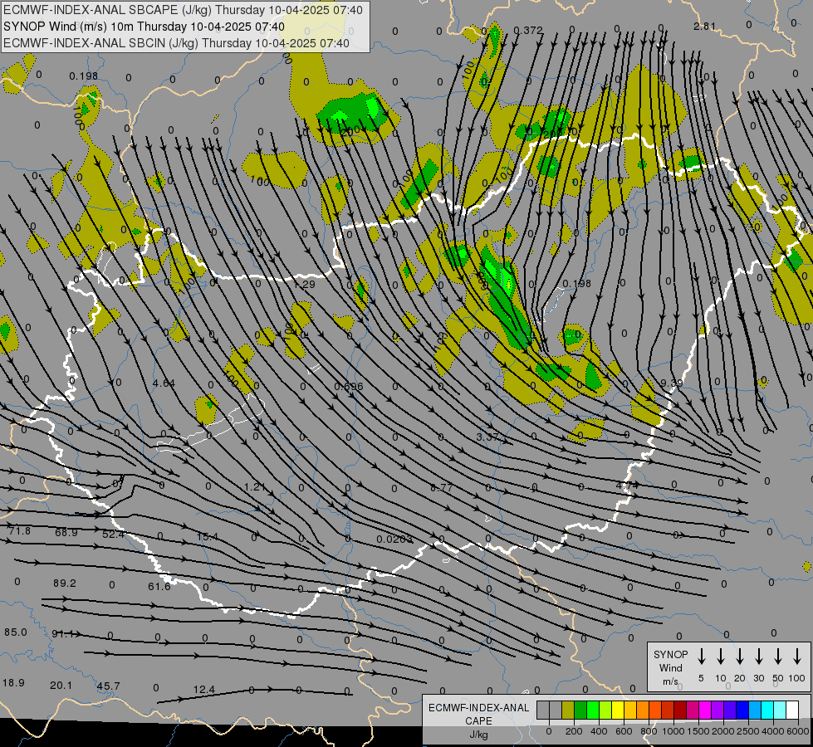This screenshot has height=747, width=813.
Task: Pick the olive swatch in CAPE legend
Action: [568, 710]
